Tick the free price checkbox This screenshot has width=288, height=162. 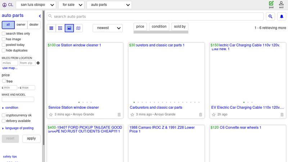pyautogui.click(x=4, y=81)
